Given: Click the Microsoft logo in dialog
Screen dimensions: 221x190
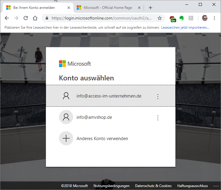Looking at the screenshot, I should 75,64.
